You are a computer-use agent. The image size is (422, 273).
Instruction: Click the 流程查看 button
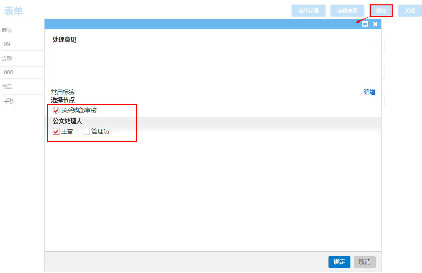point(347,11)
